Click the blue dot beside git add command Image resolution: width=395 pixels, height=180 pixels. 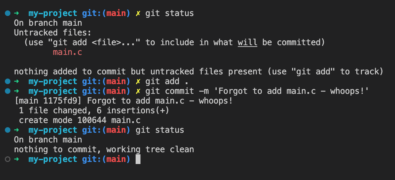[8, 81]
